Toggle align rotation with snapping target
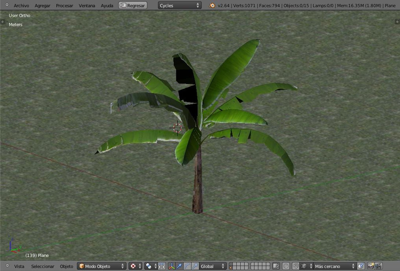400x271 pixels. click(x=361, y=266)
